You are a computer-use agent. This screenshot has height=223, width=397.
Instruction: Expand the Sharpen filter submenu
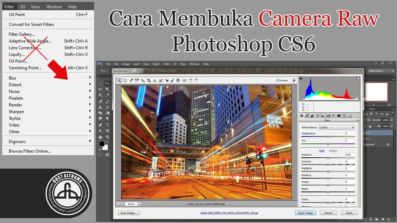(48, 111)
